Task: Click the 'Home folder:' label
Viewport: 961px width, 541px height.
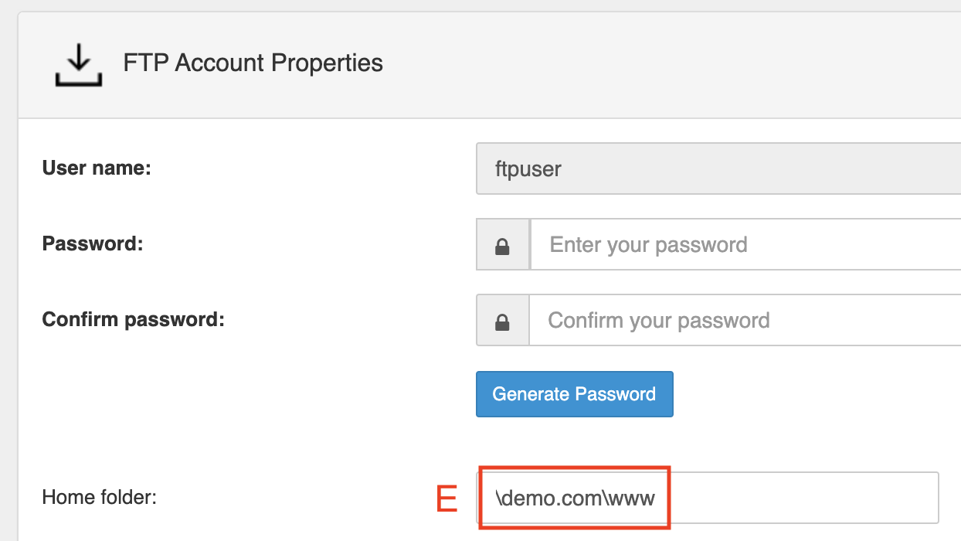Action: click(100, 497)
